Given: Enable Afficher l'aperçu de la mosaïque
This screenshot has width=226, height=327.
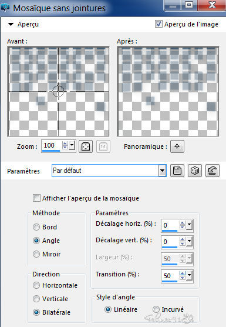Looking at the screenshot, I should point(36,198).
